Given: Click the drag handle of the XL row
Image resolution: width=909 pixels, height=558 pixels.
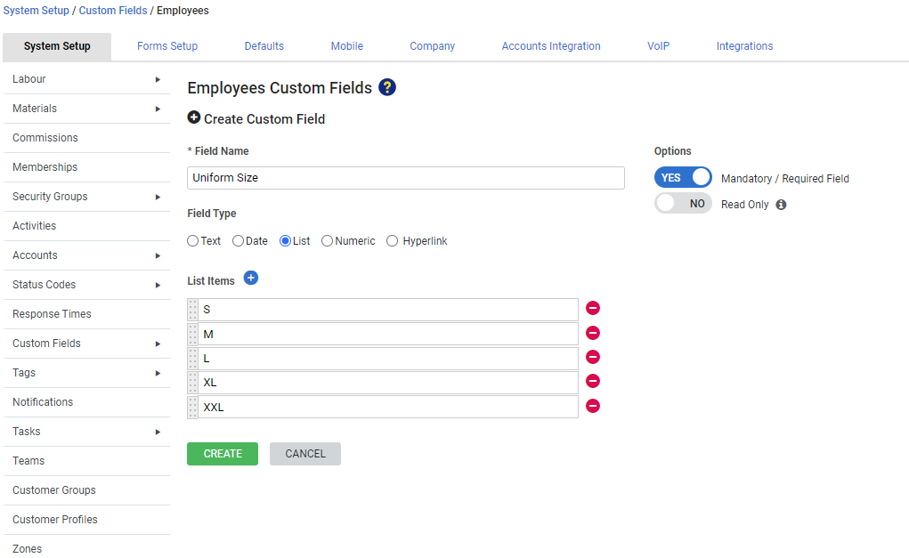Looking at the screenshot, I should (x=192, y=383).
